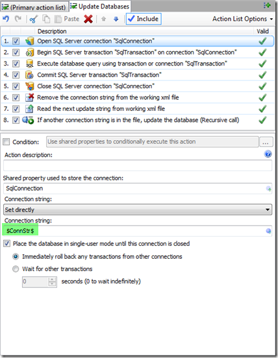278x358 pixels.
Task: Click the Undo arrow icon
Action: [6, 19]
